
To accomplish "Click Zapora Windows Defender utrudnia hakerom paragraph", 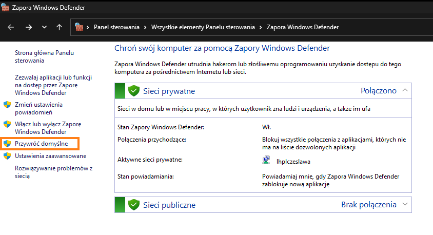I will [258, 68].
